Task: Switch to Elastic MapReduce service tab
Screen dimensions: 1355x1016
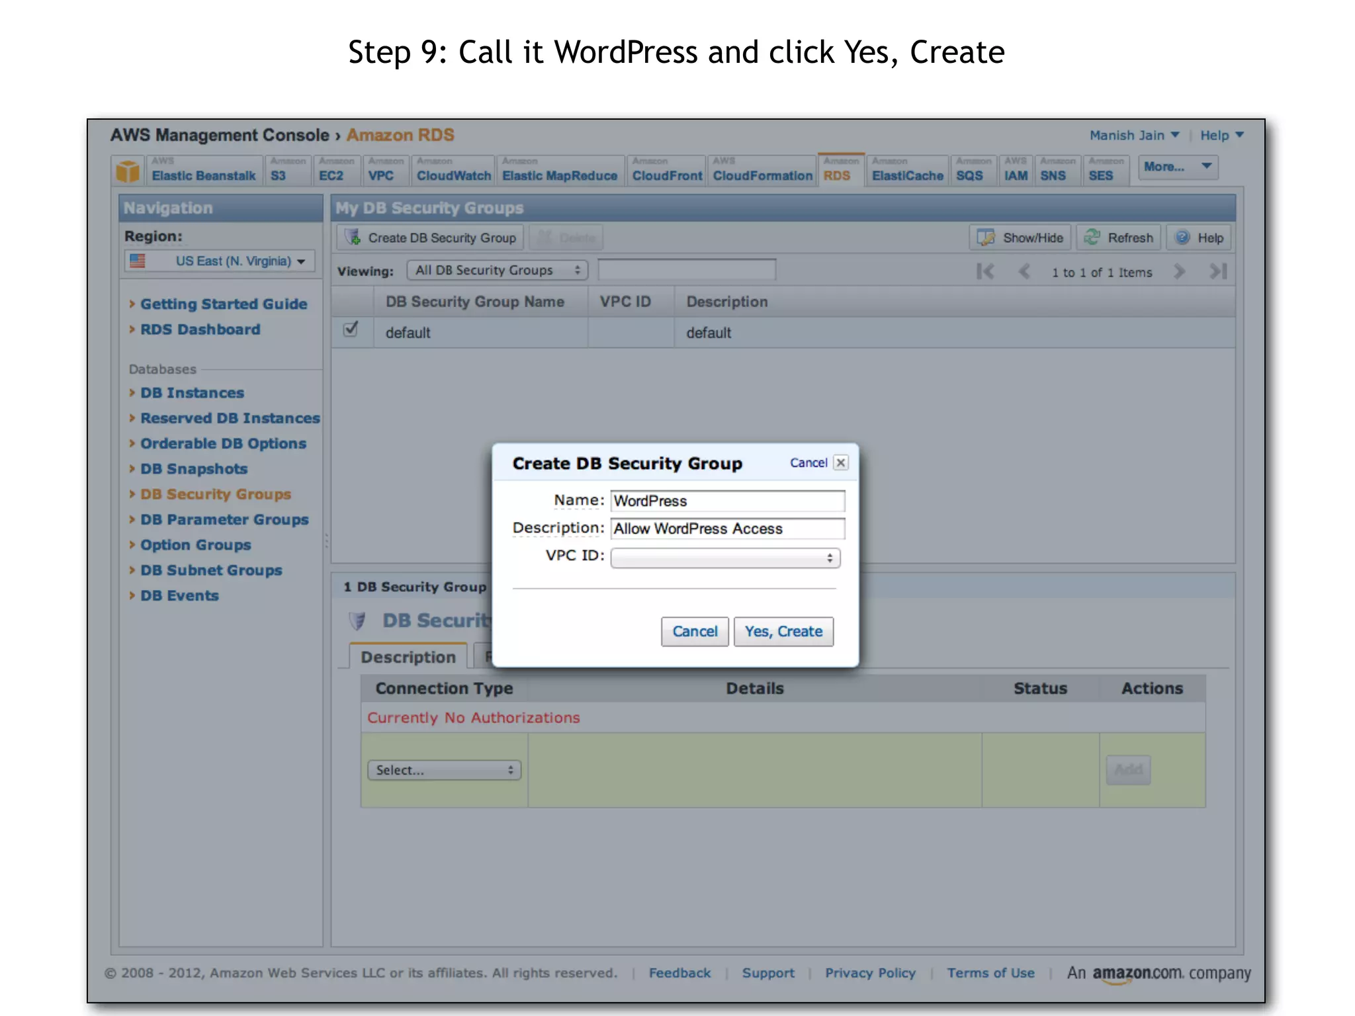Action: (560, 170)
